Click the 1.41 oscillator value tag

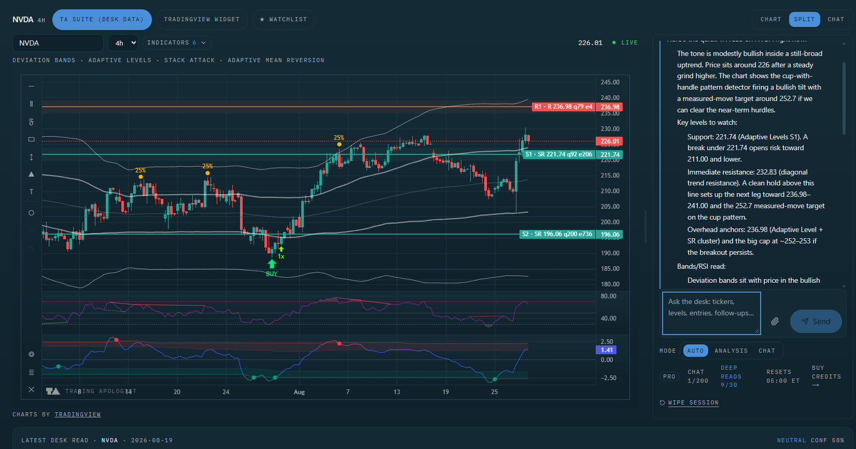pos(607,350)
